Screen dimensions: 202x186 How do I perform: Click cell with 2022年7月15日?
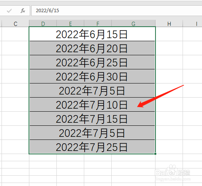point(92,119)
